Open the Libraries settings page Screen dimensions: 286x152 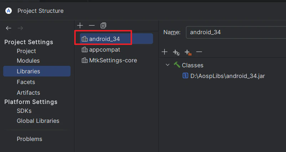pyautogui.click(x=37, y=71)
